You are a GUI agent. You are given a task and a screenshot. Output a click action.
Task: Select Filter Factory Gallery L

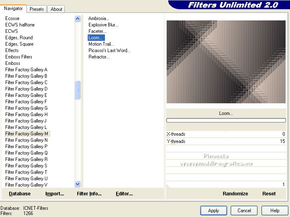click(26, 127)
